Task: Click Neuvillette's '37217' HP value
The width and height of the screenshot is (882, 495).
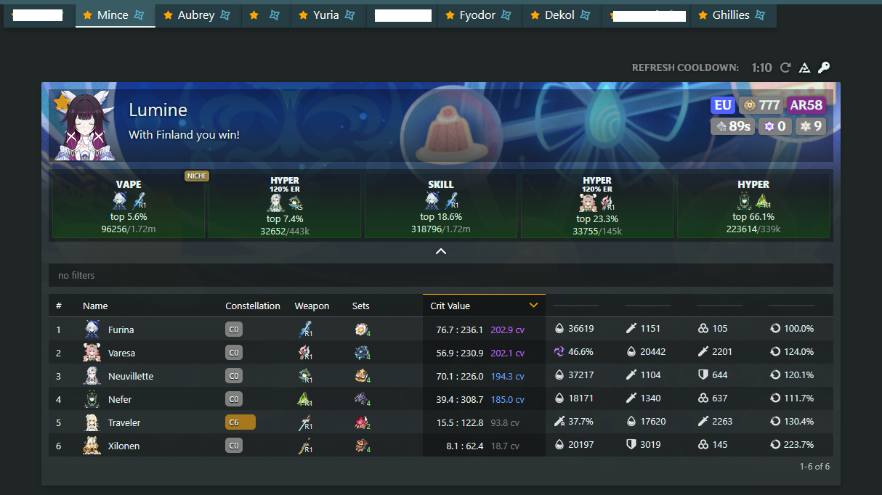Action: tap(581, 375)
